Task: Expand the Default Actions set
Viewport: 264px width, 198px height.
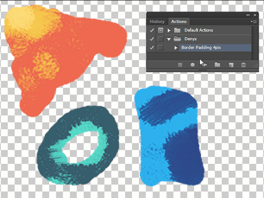Action: pyautogui.click(x=169, y=30)
